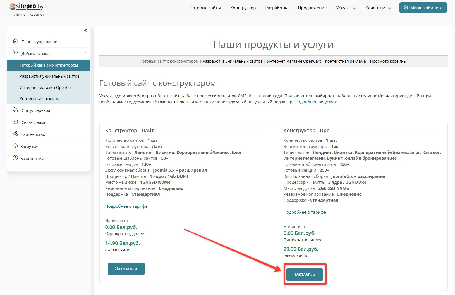Click the cloud download icon for Загрузки
This screenshot has height=295, width=455.
coord(15,146)
